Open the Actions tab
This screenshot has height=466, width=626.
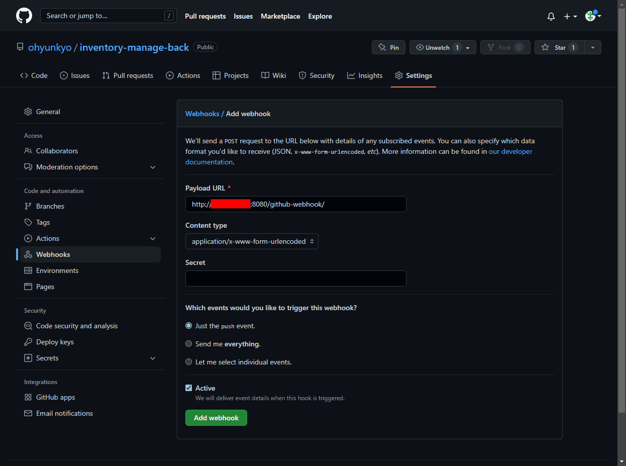pos(183,75)
